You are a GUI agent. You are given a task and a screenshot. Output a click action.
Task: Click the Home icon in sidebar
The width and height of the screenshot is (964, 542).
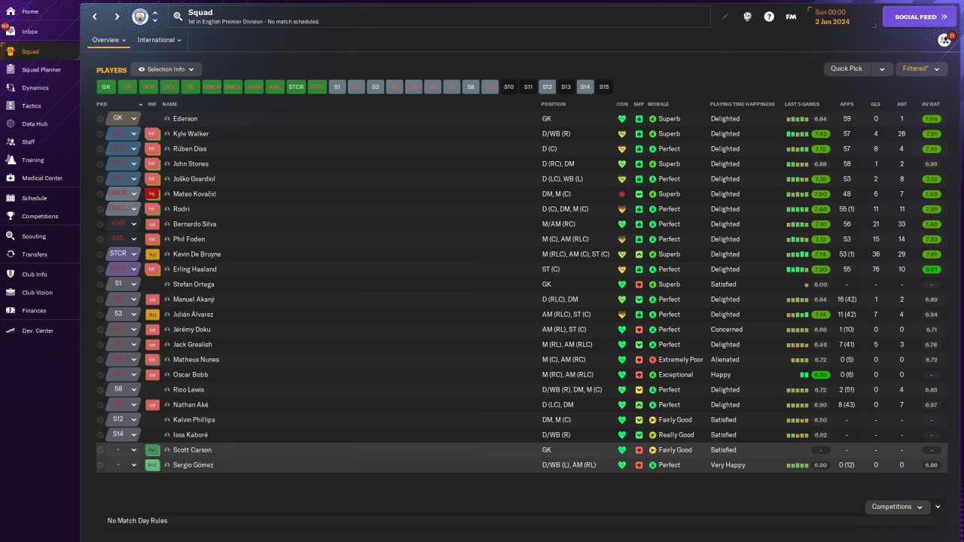click(x=11, y=12)
